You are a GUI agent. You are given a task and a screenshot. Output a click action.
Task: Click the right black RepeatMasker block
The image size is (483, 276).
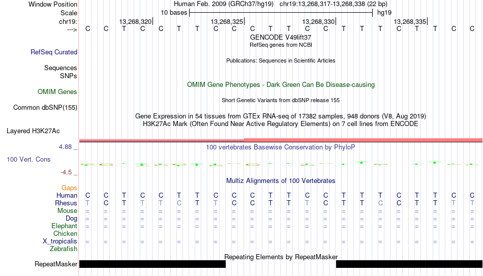pos(409,264)
